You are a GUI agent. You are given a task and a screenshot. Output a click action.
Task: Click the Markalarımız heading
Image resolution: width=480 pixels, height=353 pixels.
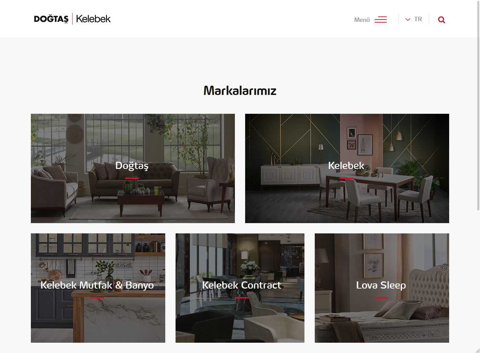[240, 90]
